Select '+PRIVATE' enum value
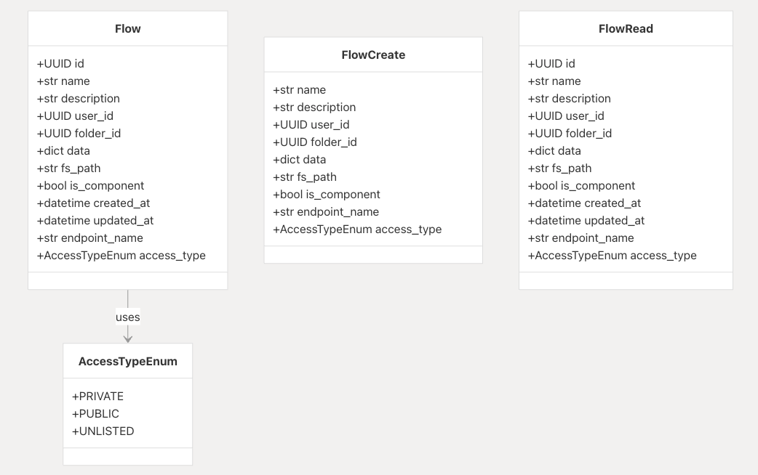758x475 pixels. (97, 397)
